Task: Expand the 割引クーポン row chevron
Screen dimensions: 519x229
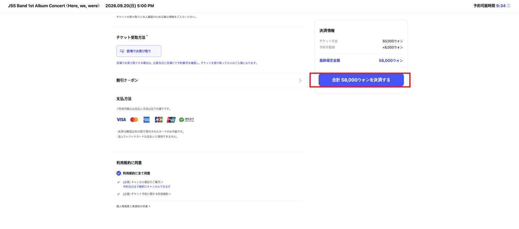Action: point(300,80)
